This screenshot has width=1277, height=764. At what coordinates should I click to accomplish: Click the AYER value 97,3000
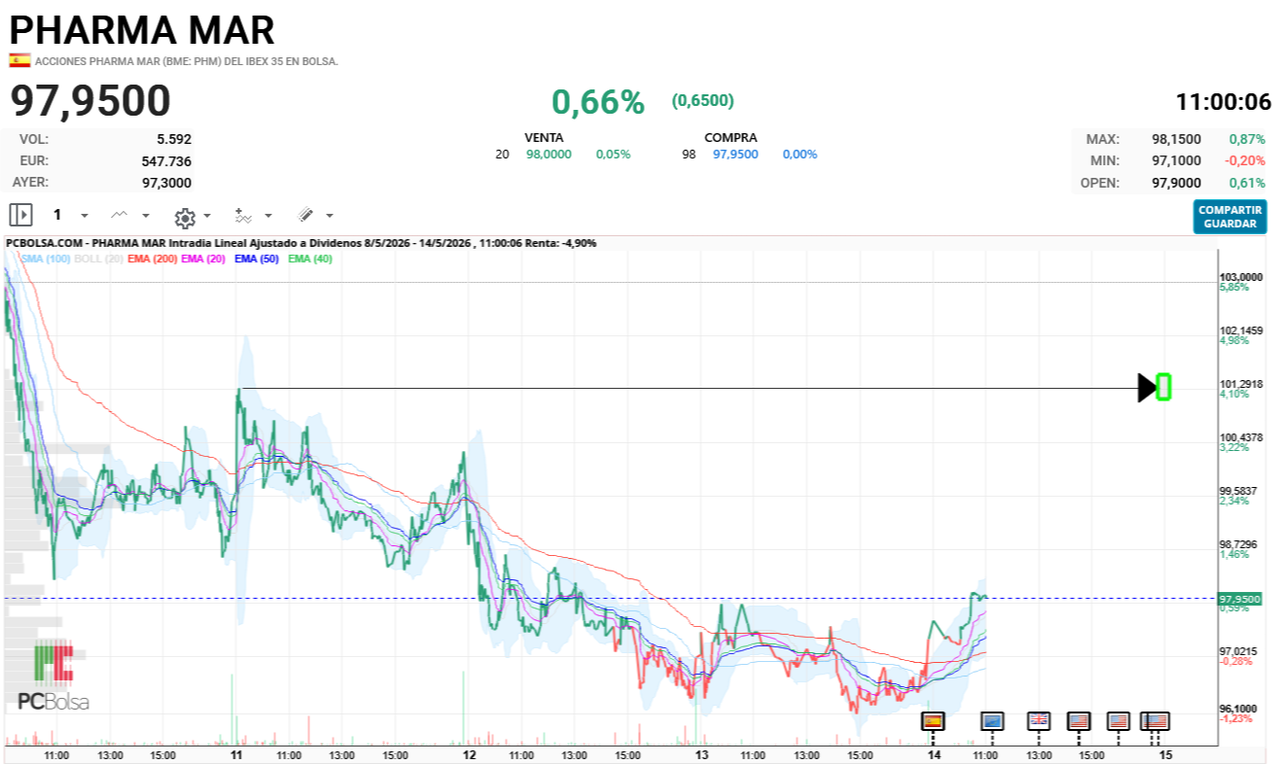pos(166,182)
